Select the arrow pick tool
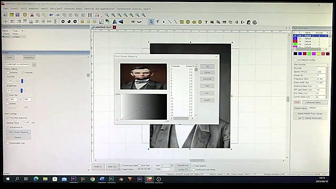Viewport: 336px width, 189px height. coord(152,22)
